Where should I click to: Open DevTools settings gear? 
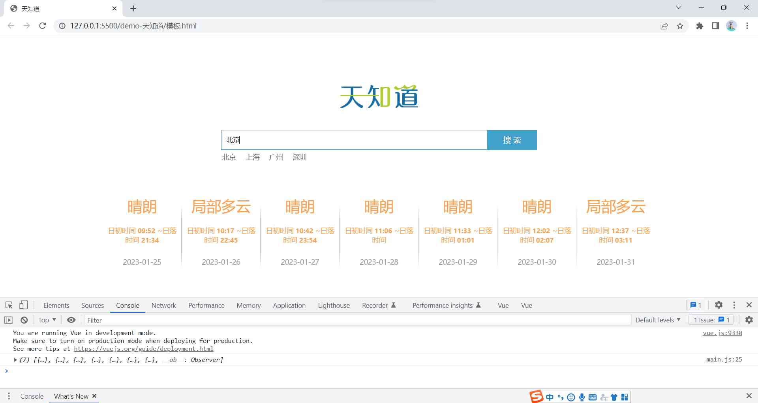tap(719, 305)
